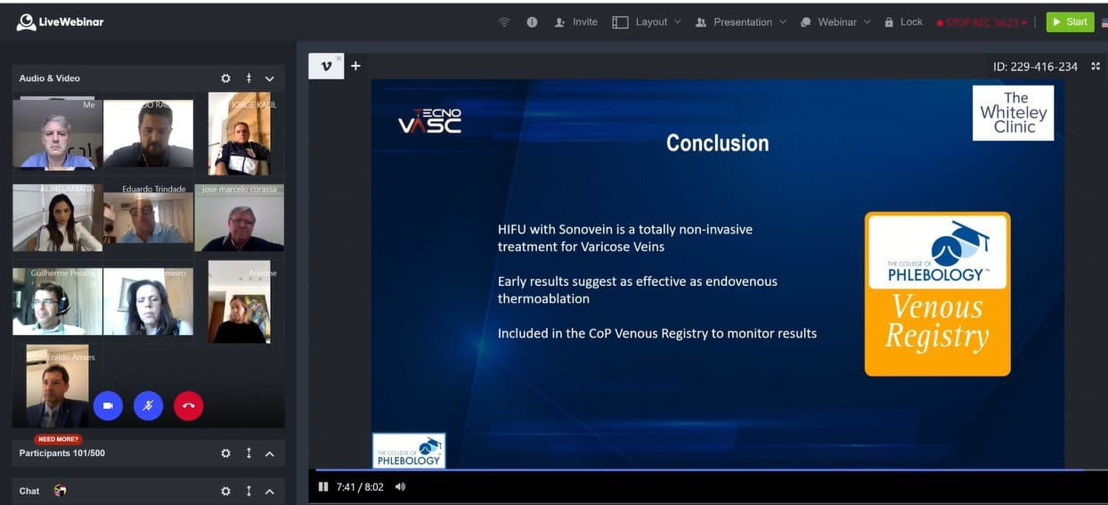The height and width of the screenshot is (505, 1108).
Task: Click the globe icon next to Chat
Action: click(61, 491)
